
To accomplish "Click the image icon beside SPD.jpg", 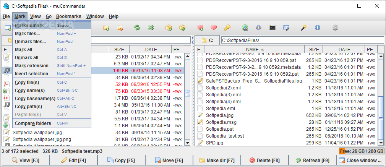I will pos(200,143).
